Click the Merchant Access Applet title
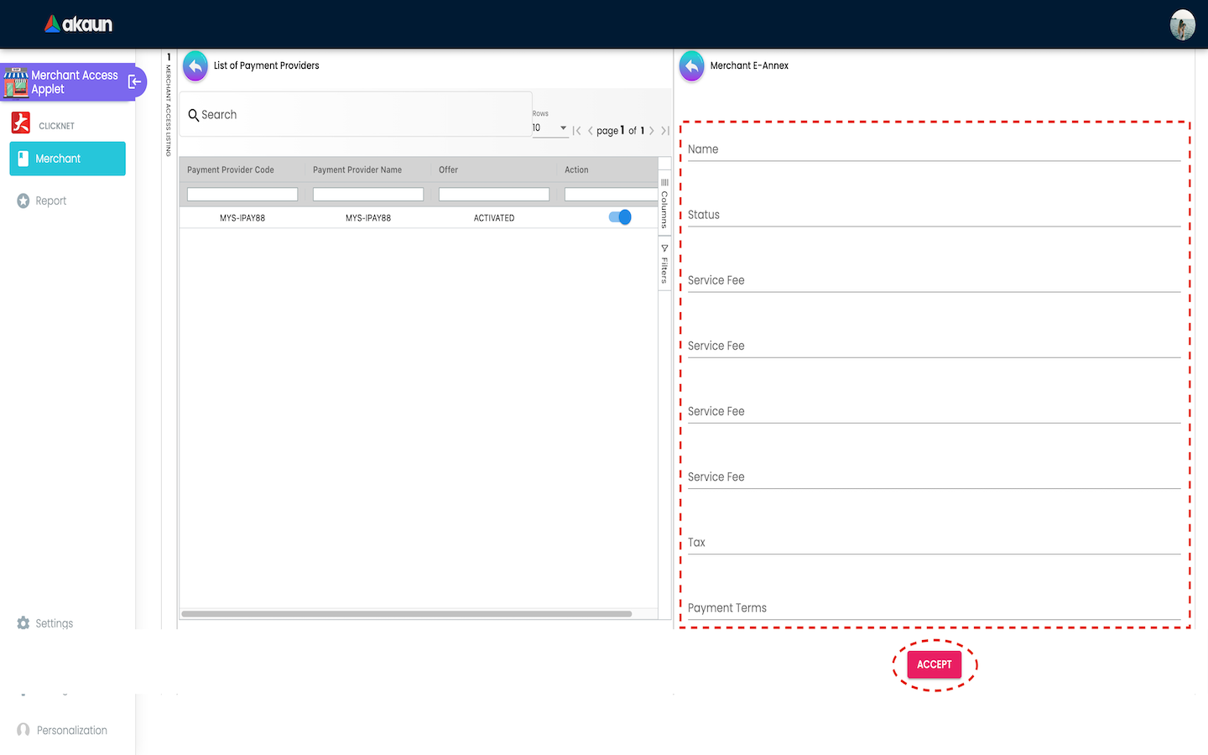 (75, 82)
